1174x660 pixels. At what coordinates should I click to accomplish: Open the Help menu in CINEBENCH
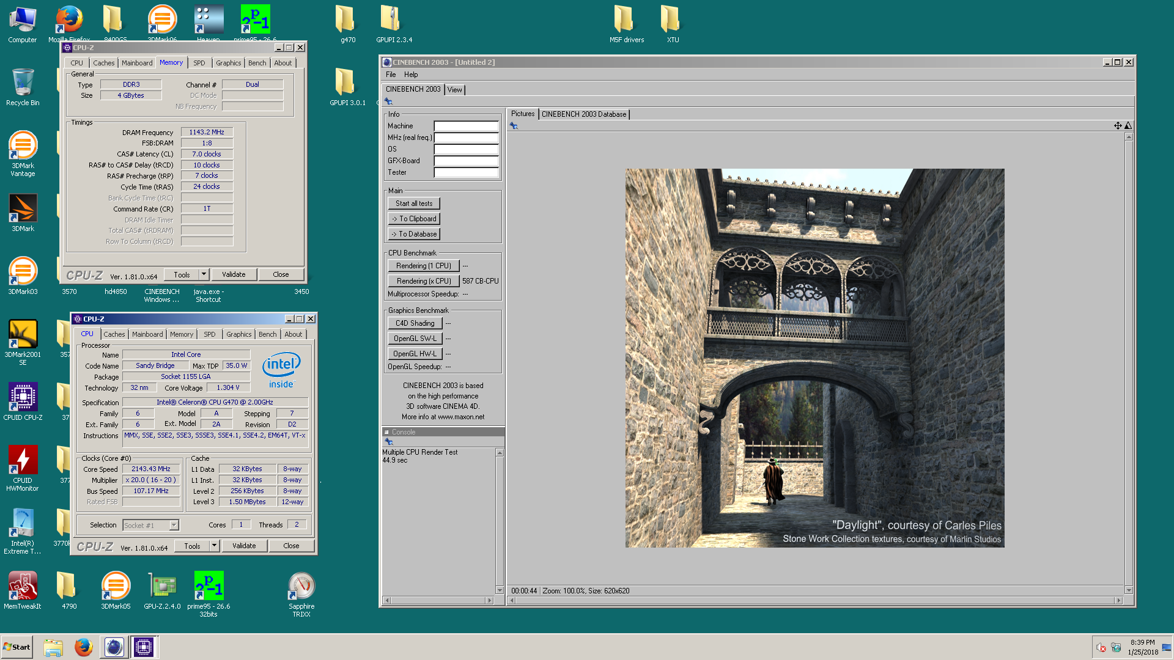pos(411,75)
